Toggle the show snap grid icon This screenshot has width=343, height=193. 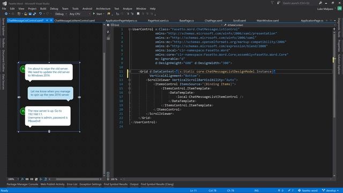[x=27, y=179]
